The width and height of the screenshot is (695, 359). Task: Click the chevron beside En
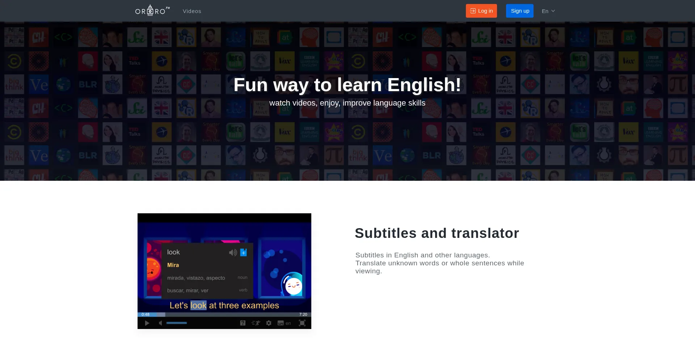point(553,11)
